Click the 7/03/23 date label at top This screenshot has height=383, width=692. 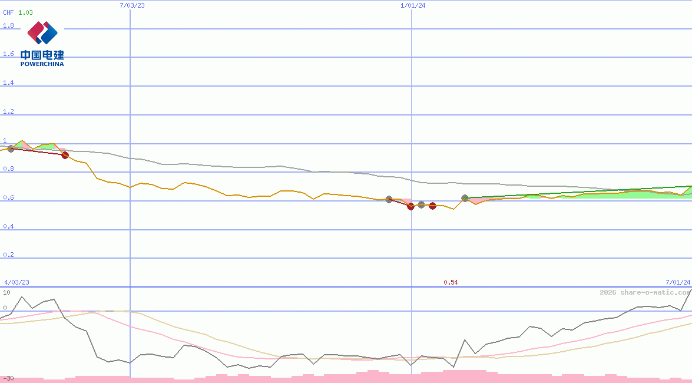click(132, 5)
